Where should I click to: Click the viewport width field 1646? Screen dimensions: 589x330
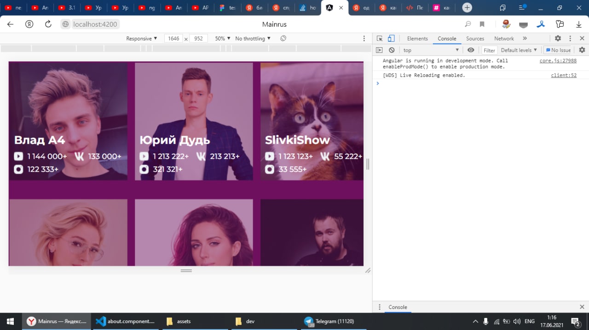(173, 39)
